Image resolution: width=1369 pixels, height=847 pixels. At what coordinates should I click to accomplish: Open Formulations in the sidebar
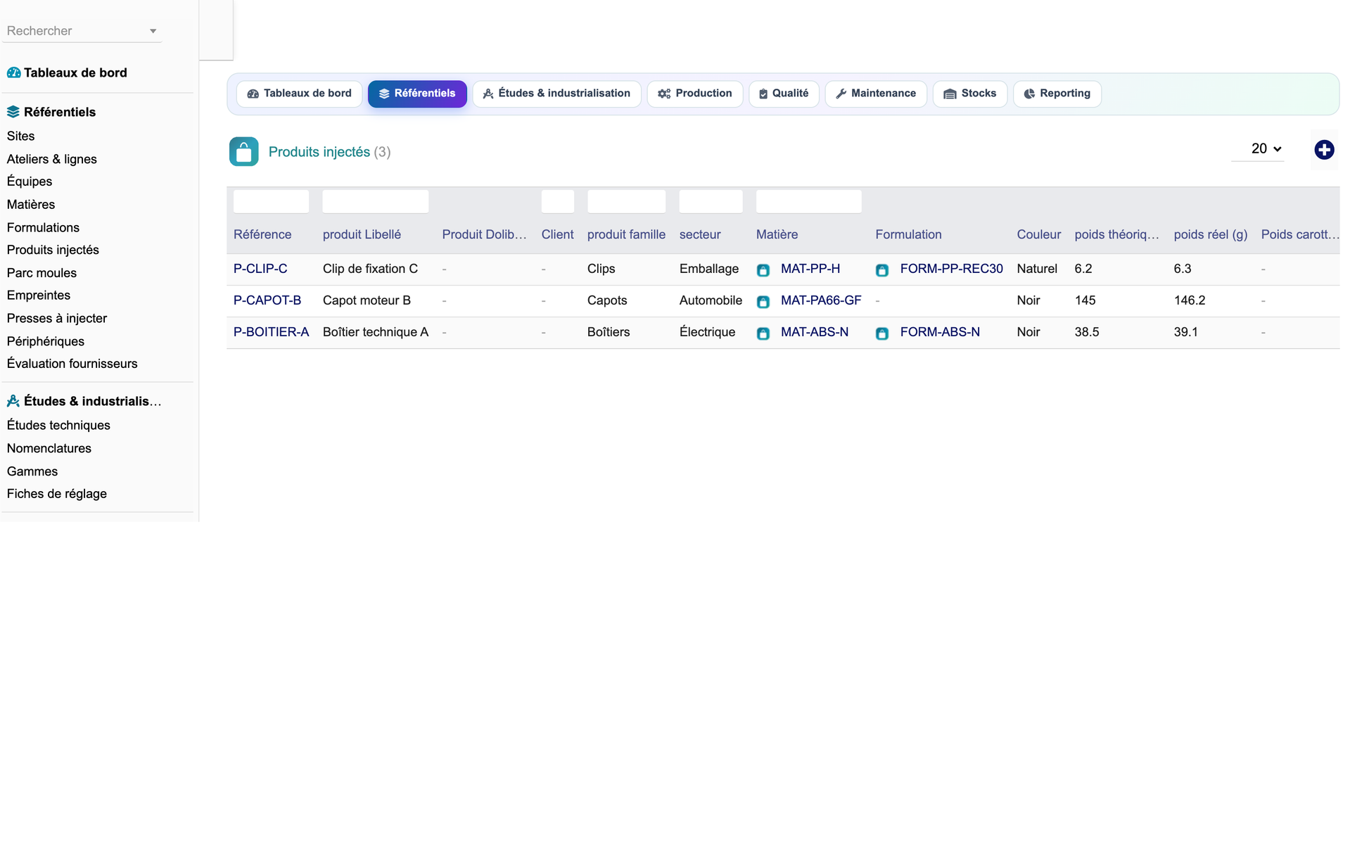[43, 227]
